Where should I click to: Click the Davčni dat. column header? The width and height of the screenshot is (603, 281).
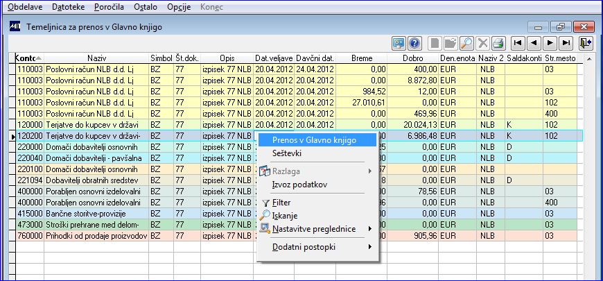(x=315, y=58)
